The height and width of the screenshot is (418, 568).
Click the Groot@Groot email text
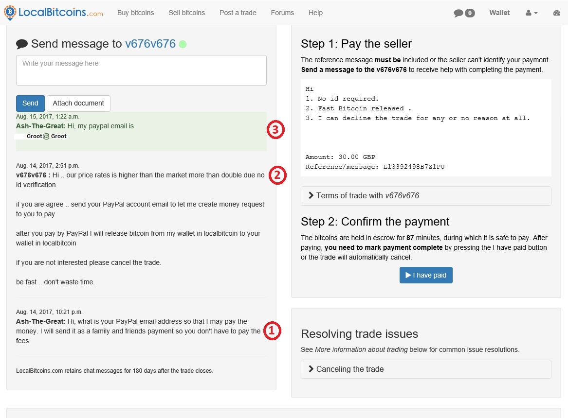pos(46,136)
